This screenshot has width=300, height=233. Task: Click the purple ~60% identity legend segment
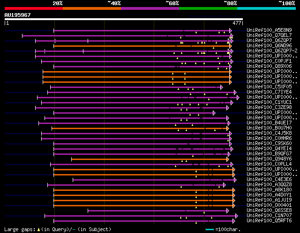click(x=150, y=8)
